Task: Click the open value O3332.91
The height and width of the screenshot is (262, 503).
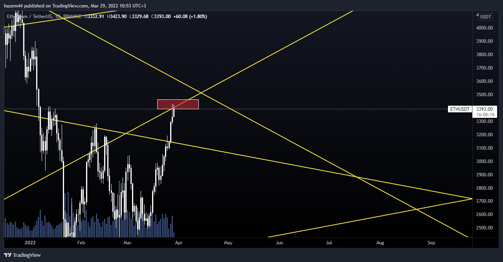Action: coord(94,16)
